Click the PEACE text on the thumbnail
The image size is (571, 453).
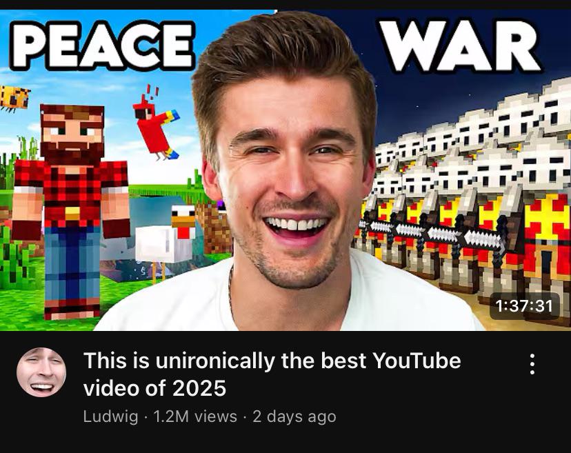pyautogui.click(x=102, y=45)
